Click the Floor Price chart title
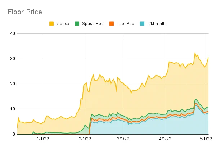 click(x=25, y=12)
